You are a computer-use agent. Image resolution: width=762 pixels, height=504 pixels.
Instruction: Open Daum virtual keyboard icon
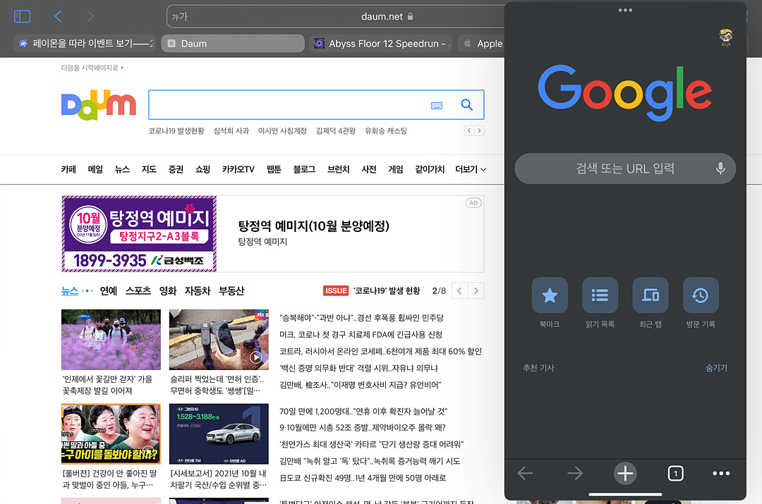[437, 105]
